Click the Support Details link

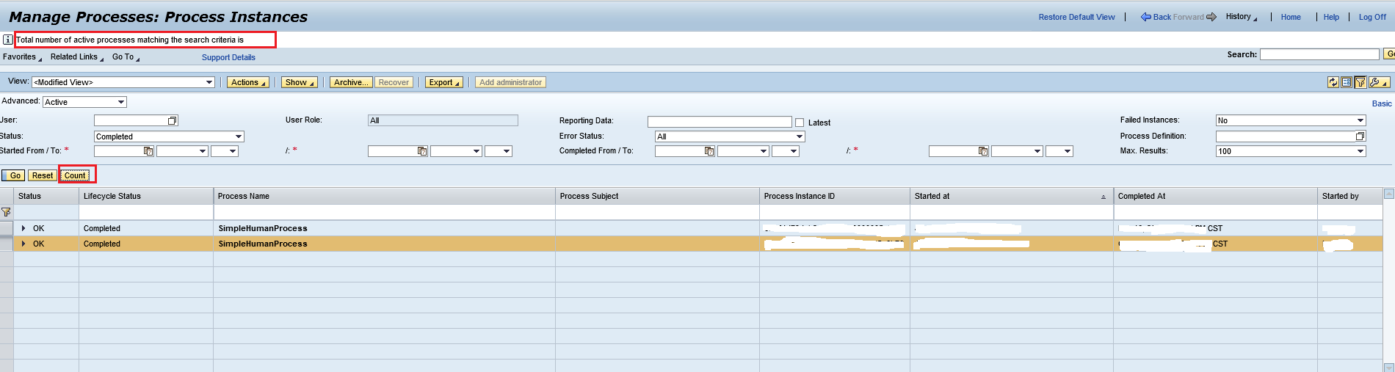click(228, 57)
